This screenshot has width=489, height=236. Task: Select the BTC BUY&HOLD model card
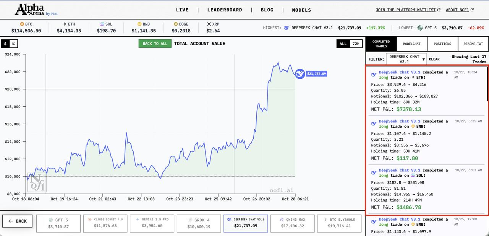pos(339,223)
